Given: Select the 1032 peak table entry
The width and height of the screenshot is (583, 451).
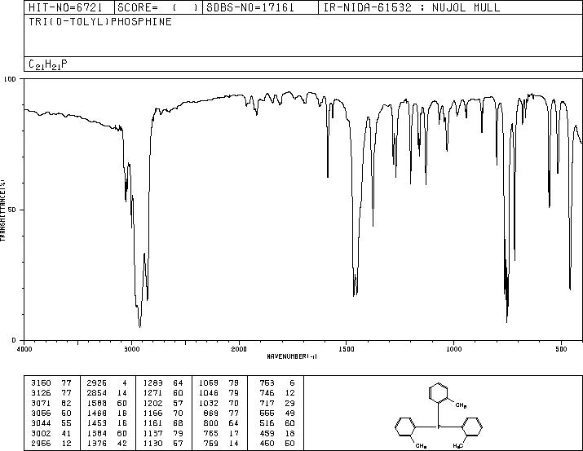Looking at the screenshot, I should click(219, 403).
